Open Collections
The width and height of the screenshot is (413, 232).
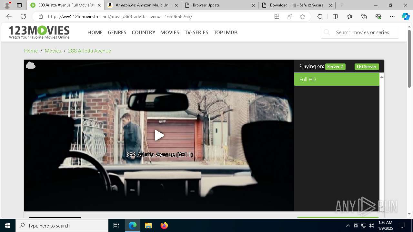364,16
